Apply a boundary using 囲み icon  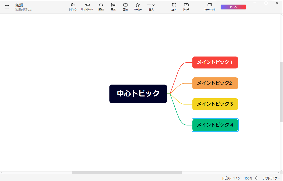(x=125, y=7)
